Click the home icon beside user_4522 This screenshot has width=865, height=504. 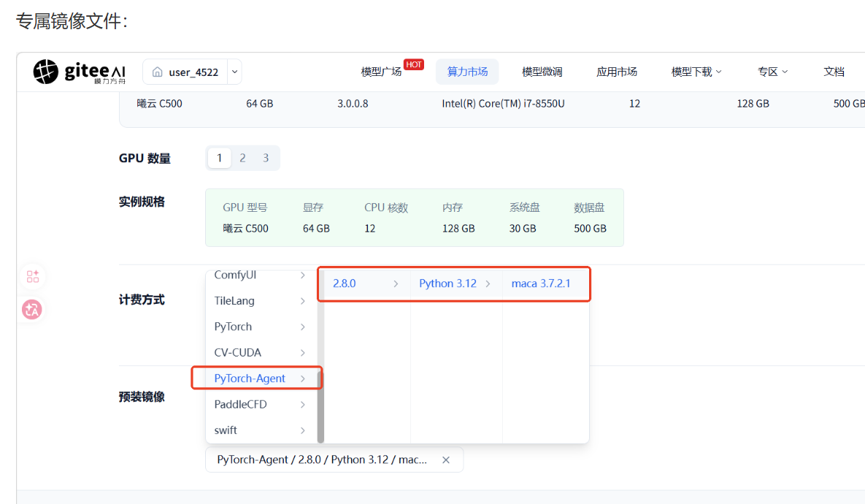point(157,72)
